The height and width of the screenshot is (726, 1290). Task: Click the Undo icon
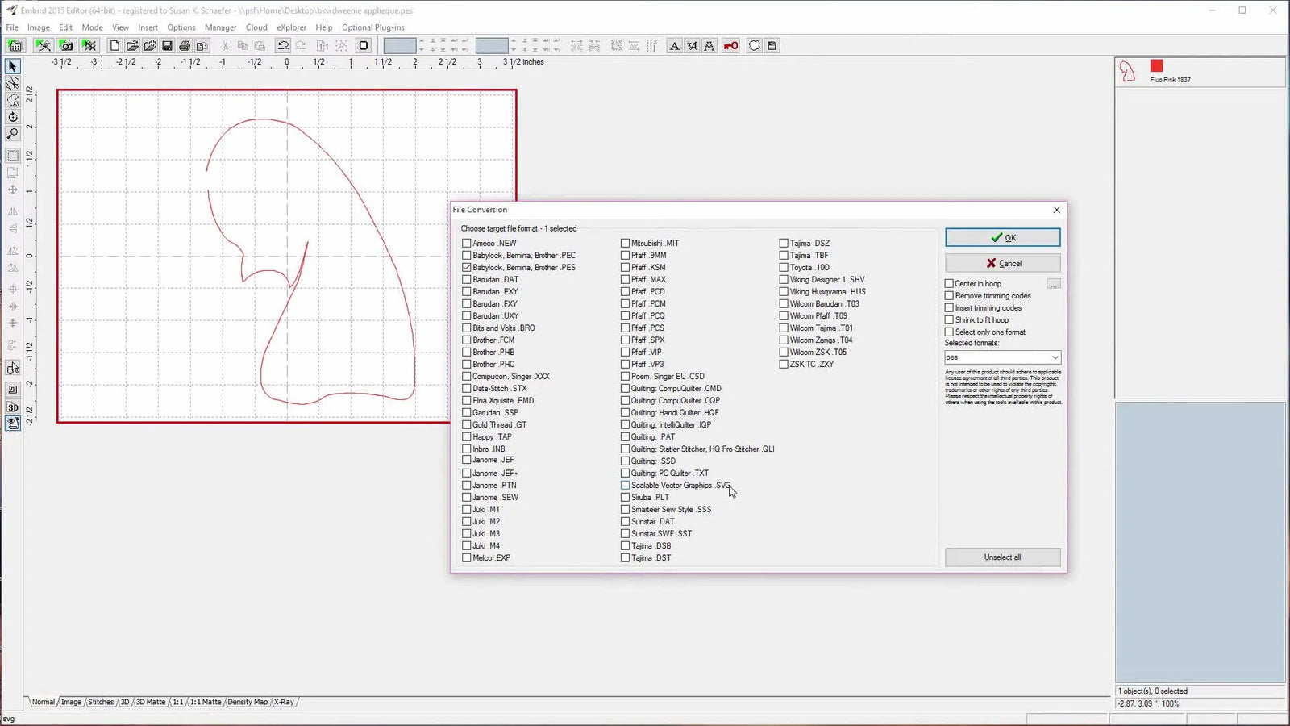point(281,46)
